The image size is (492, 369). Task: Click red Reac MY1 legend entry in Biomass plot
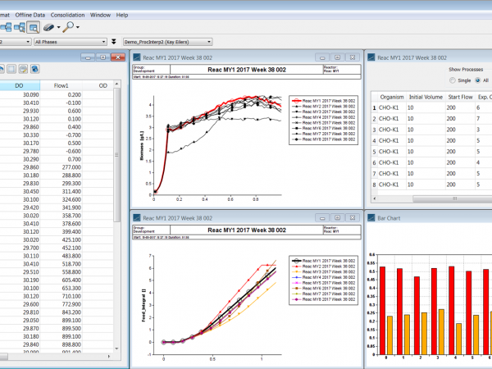point(324,101)
